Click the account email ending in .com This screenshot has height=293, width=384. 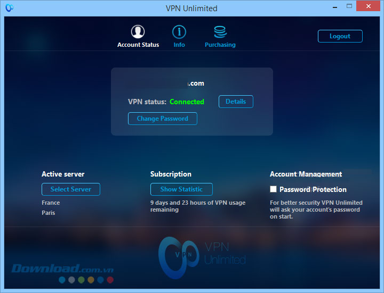[195, 83]
